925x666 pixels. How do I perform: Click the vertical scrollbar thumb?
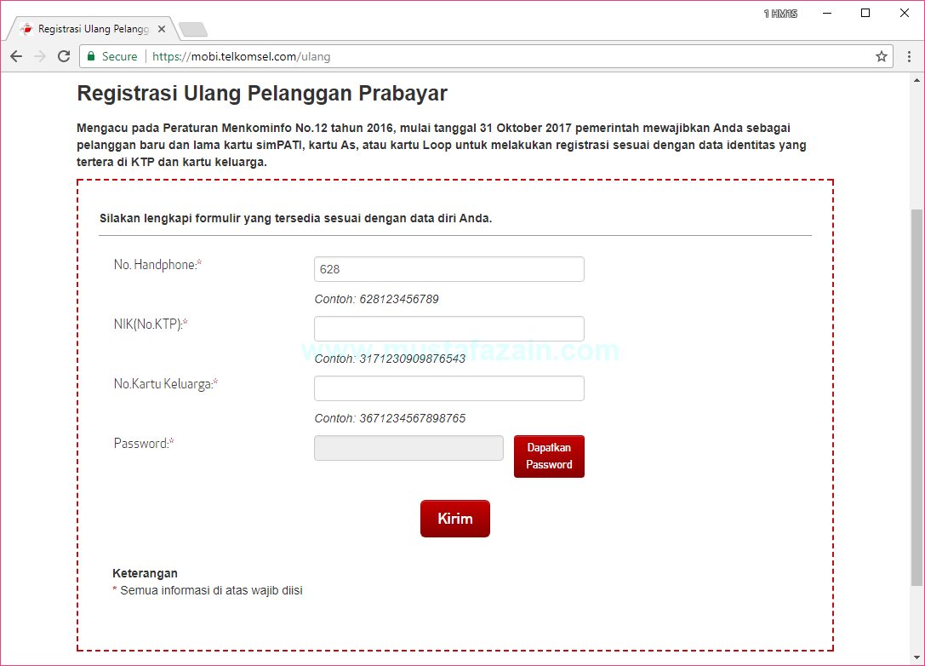(916, 398)
